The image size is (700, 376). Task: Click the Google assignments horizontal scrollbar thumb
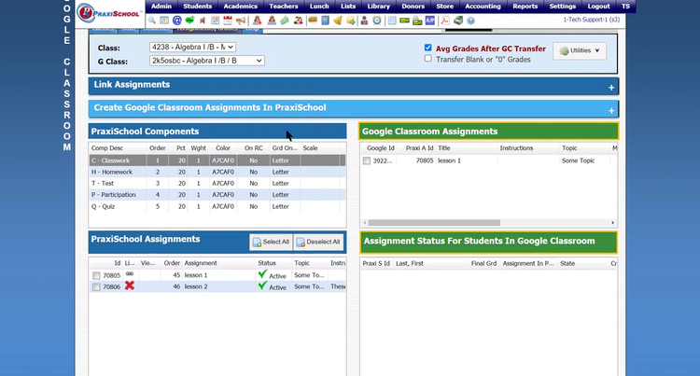[x=434, y=223]
